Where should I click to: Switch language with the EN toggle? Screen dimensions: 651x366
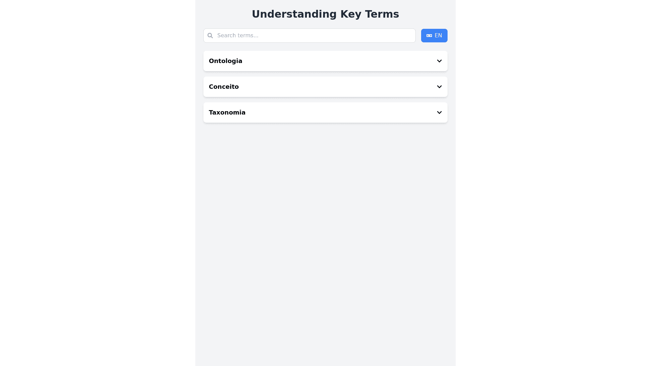[x=434, y=36]
